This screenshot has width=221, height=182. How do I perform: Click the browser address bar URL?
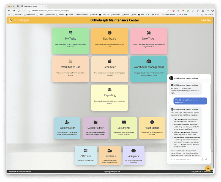pos(50,11)
